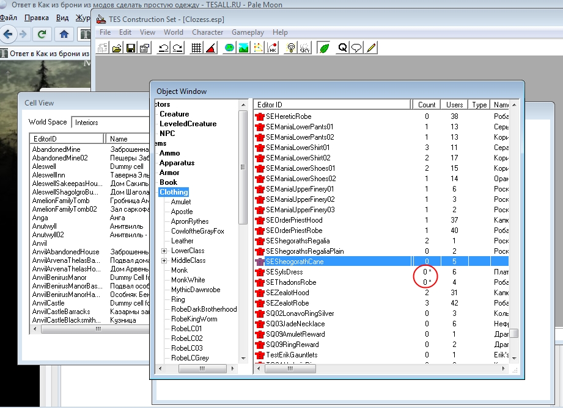563x408 pixels.
Task: Select the RobeDarkBrotherhood tree item
Action: tap(204, 309)
